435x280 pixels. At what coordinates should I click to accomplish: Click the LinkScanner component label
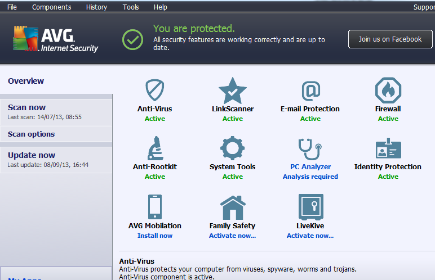233,109
